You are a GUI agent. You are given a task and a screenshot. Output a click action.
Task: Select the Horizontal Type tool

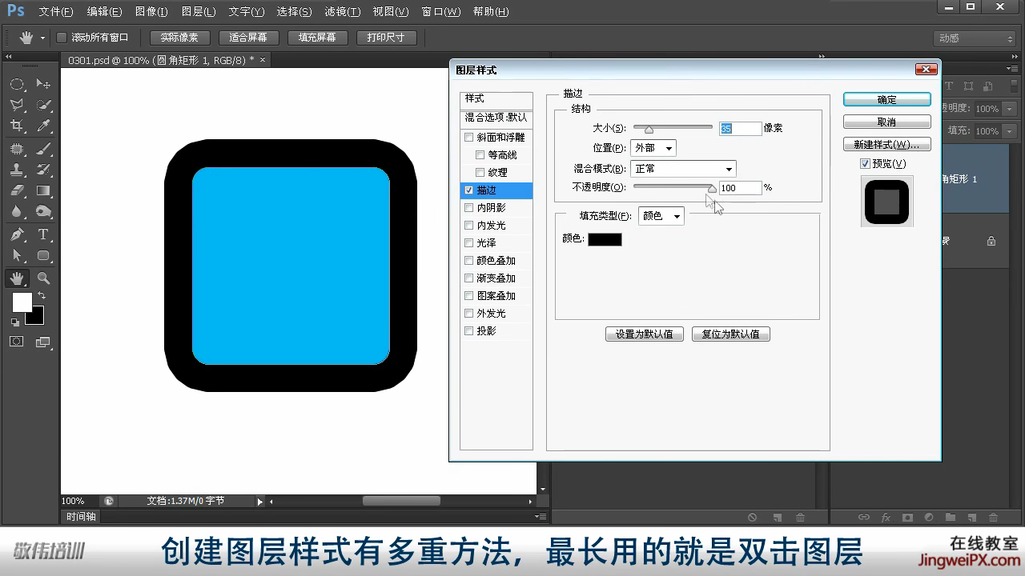pyautogui.click(x=44, y=234)
